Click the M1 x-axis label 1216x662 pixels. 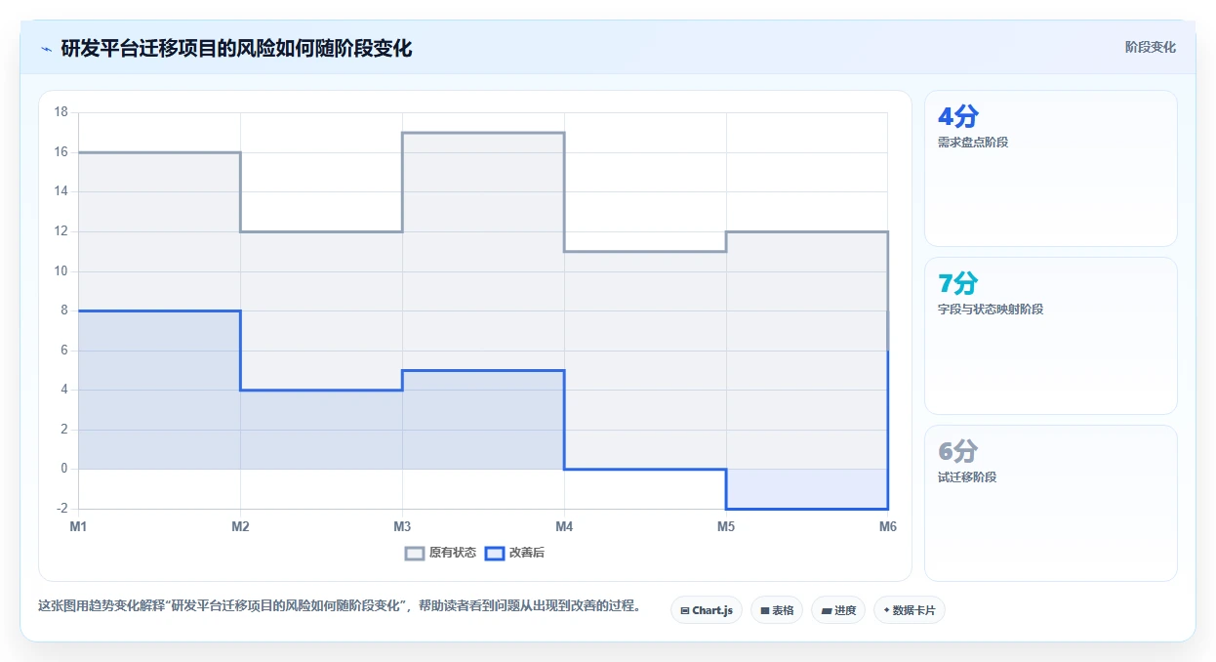pyautogui.click(x=78, y=526)
